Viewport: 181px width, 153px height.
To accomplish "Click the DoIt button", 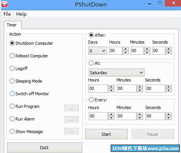I will [44, 148].
